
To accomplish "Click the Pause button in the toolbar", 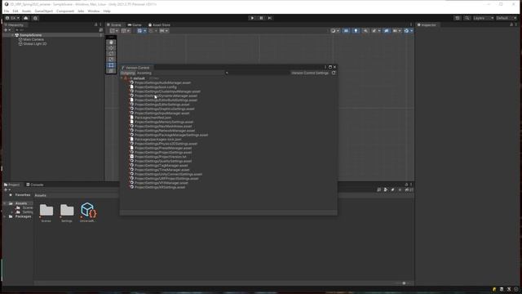I will point(261,18).
